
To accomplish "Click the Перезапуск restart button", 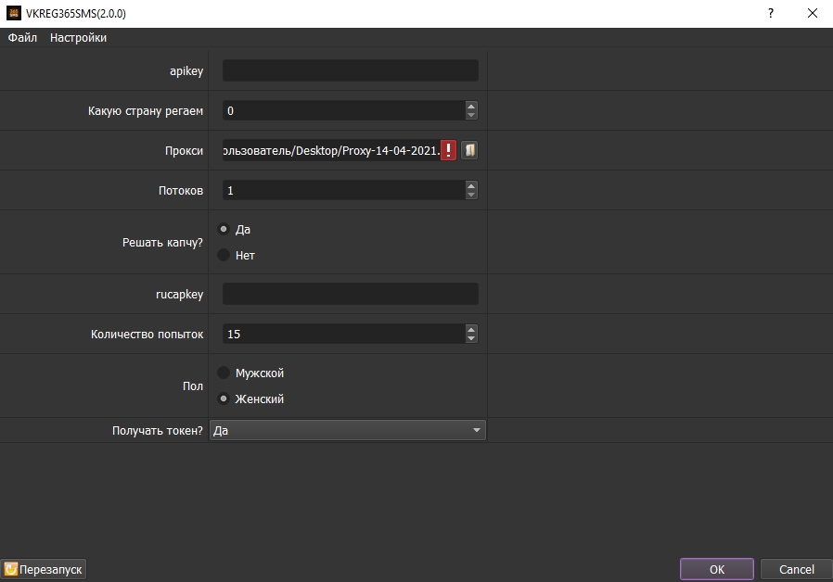I will pyautogui.click(x=45, y=569).
